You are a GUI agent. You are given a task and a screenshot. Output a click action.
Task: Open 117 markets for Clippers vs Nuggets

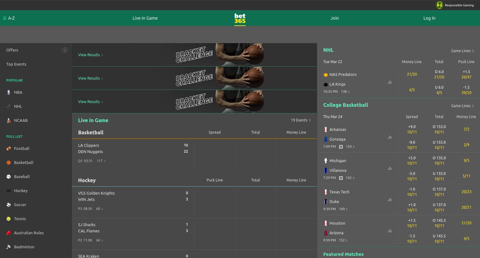click(101, 161)
